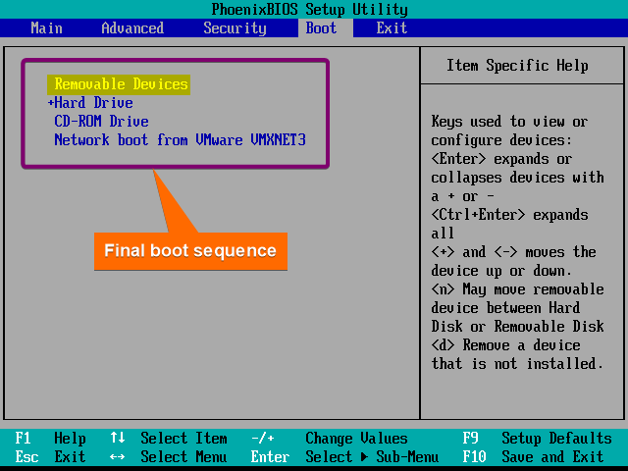Select Network boot from VMware VMXNET3
The image size is (628, 471).
(180, 140)
